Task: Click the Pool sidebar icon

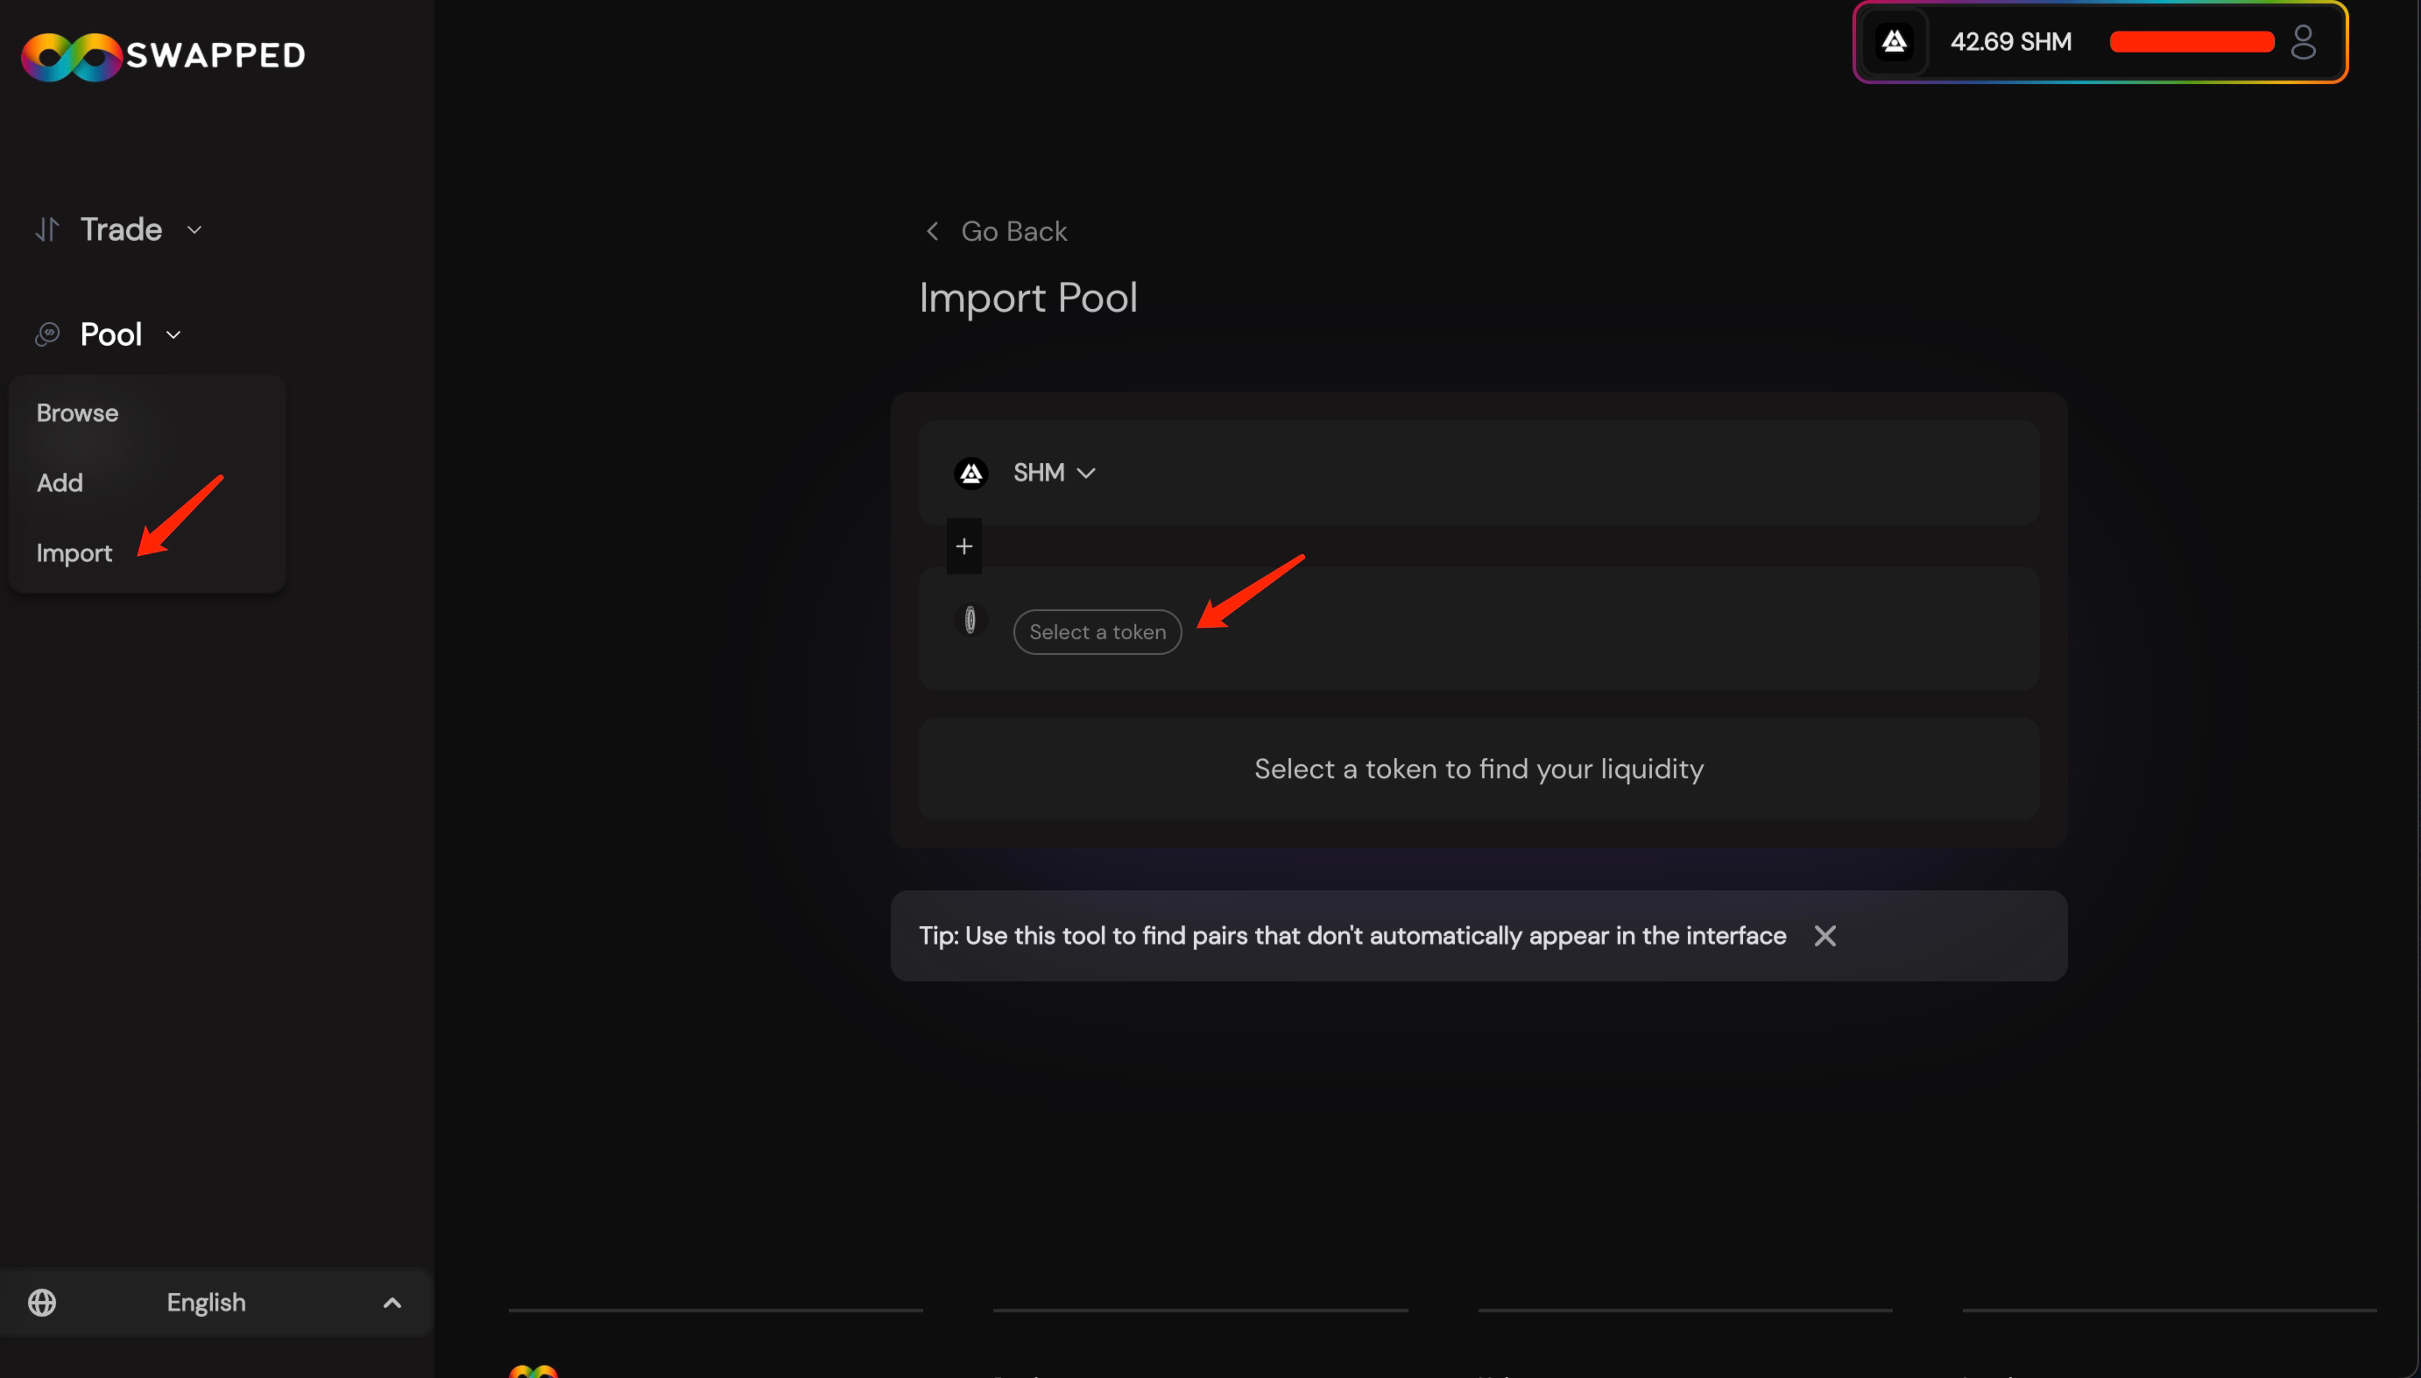Action: point(47,334)
